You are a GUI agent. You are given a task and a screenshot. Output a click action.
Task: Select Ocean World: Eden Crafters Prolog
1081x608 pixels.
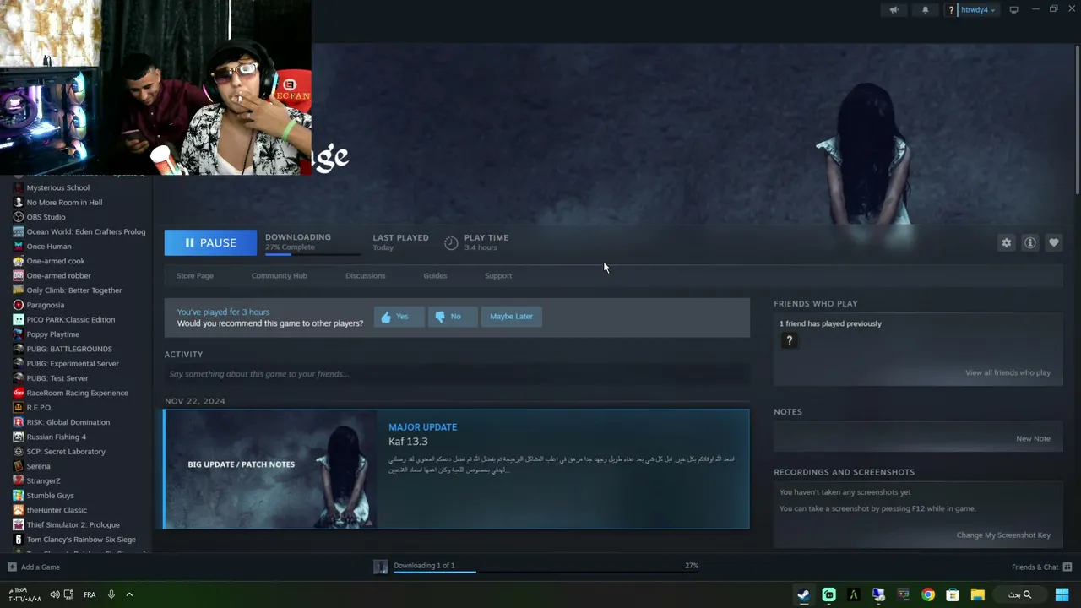(85, 231)
